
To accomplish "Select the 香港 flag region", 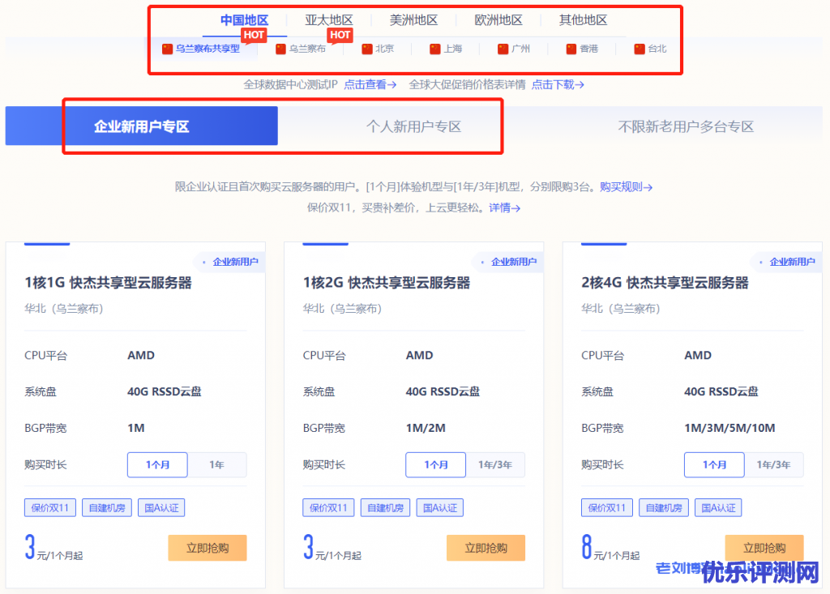I will click(x=582, y=49).
